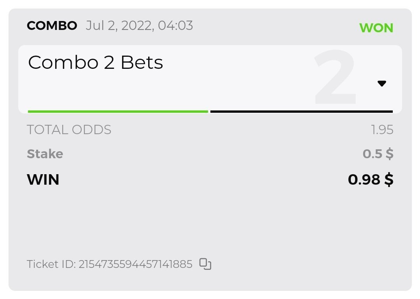This screenshot has height=299, width=420.
Task: Expand the Combo 2 Bets dropdown arrow
Action: coord(381,83)
